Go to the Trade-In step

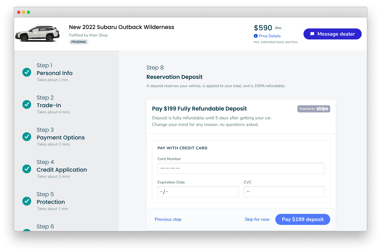[x=49, y=105]
